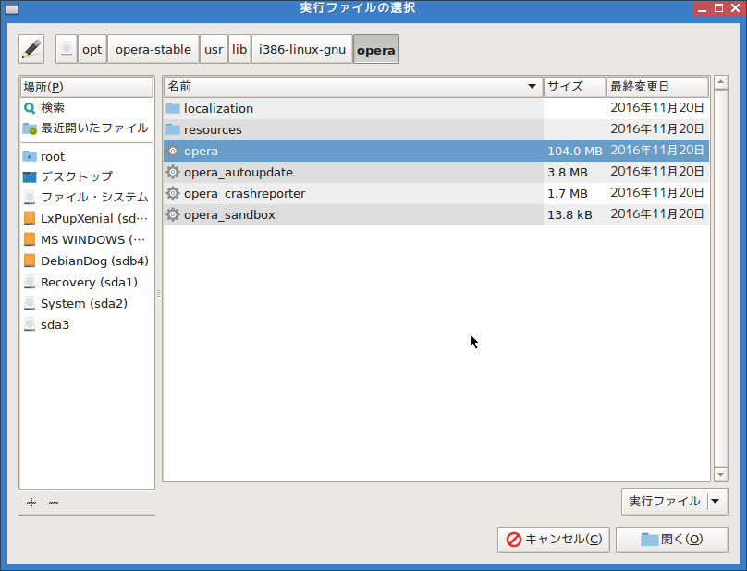Select the opera executable file
The width and height of the screenshot is (747, 571).
coord(436,151)
